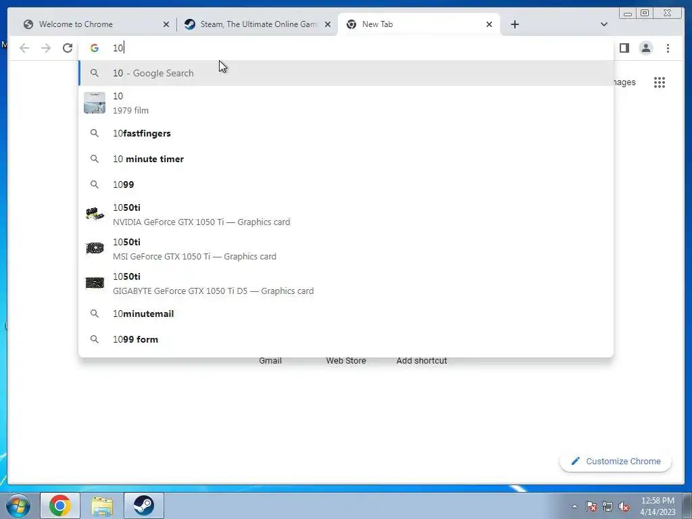Choose the '1099 form' suggestion
The width and height of the screenshot is (692, 519).
[x=346, y=339]
